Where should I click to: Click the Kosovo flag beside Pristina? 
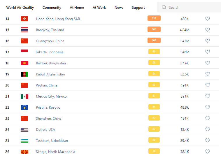coord(24,107)
